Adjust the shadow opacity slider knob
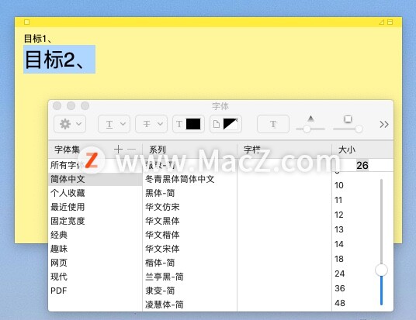The image size is (416, 320). click(x=307, y=129)
